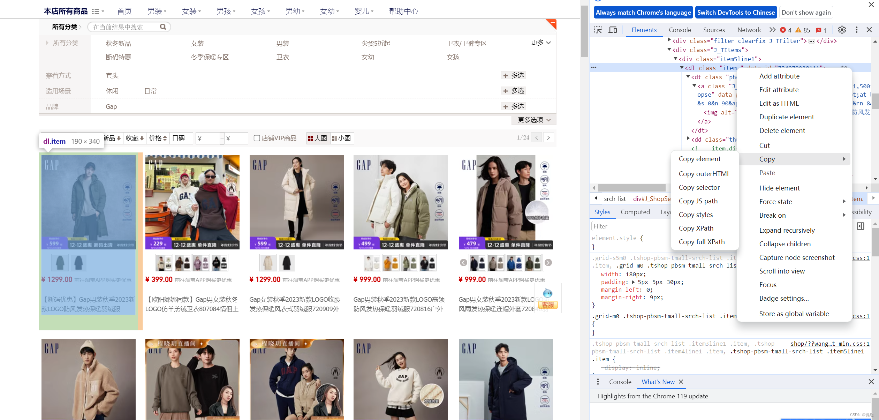
Task: Switch to 大图 large image view
Action: [x=318, y=138]
